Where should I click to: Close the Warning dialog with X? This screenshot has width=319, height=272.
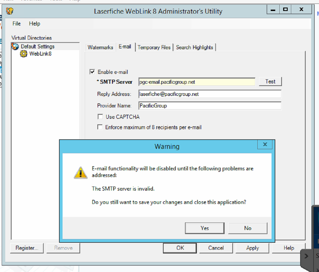coord(265,144)
